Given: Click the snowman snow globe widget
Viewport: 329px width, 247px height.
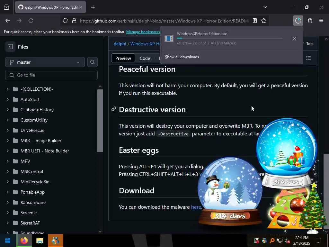Looking at the screenshot, I should pyautogui.click(x=230, y=191).
